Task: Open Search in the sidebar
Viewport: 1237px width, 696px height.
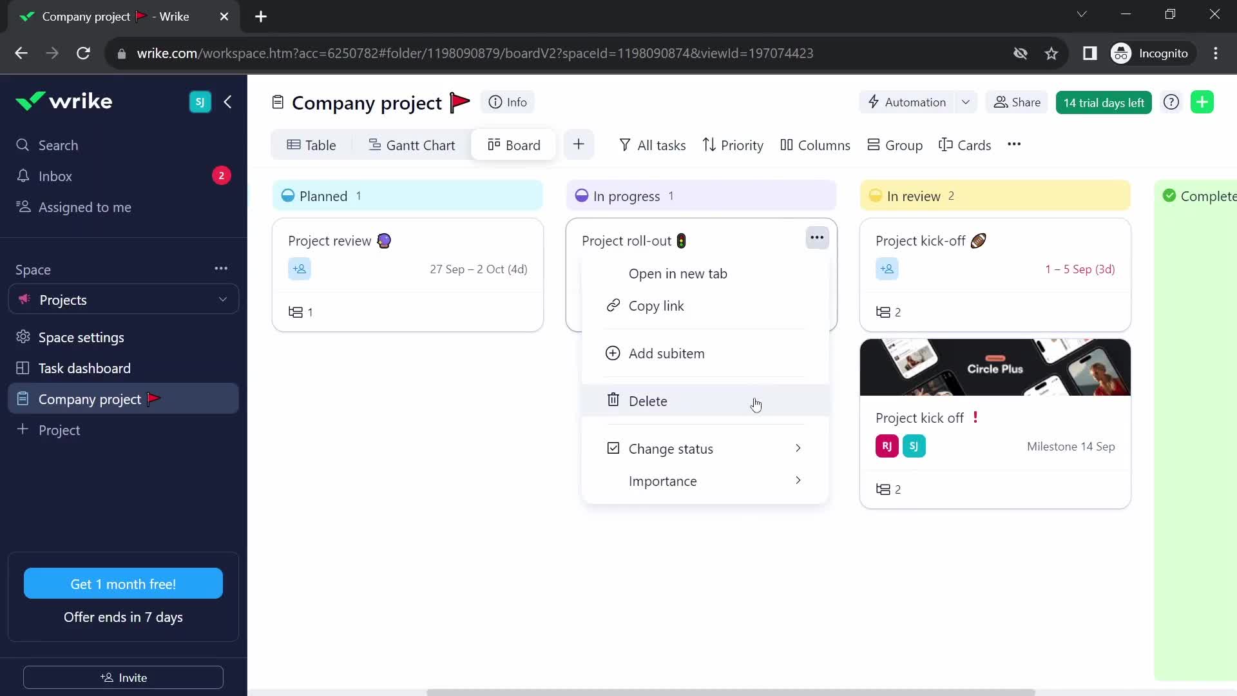Action: click(123, 145)
